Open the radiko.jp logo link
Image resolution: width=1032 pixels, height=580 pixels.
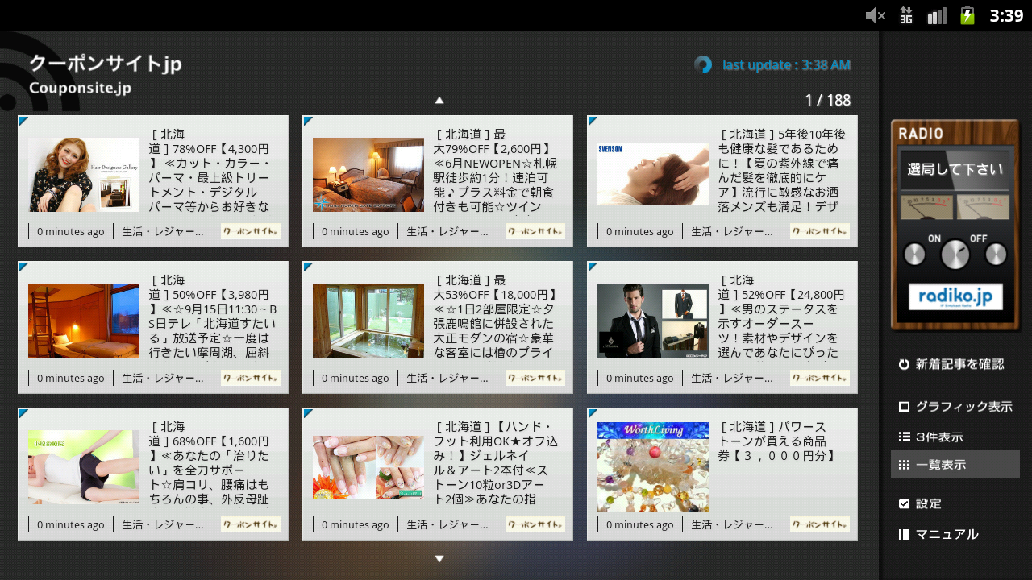955,296
